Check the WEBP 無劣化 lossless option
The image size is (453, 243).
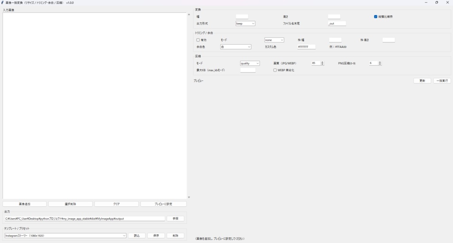[x=275, y=70]
